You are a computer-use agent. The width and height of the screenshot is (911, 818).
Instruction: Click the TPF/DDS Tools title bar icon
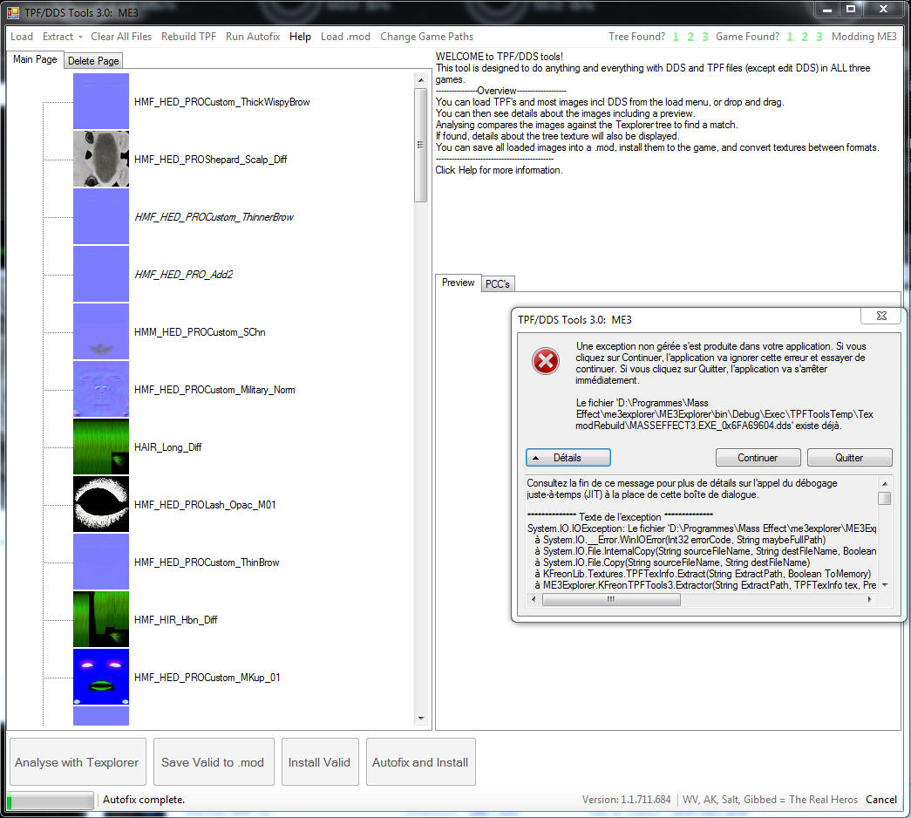coord(13,12)
